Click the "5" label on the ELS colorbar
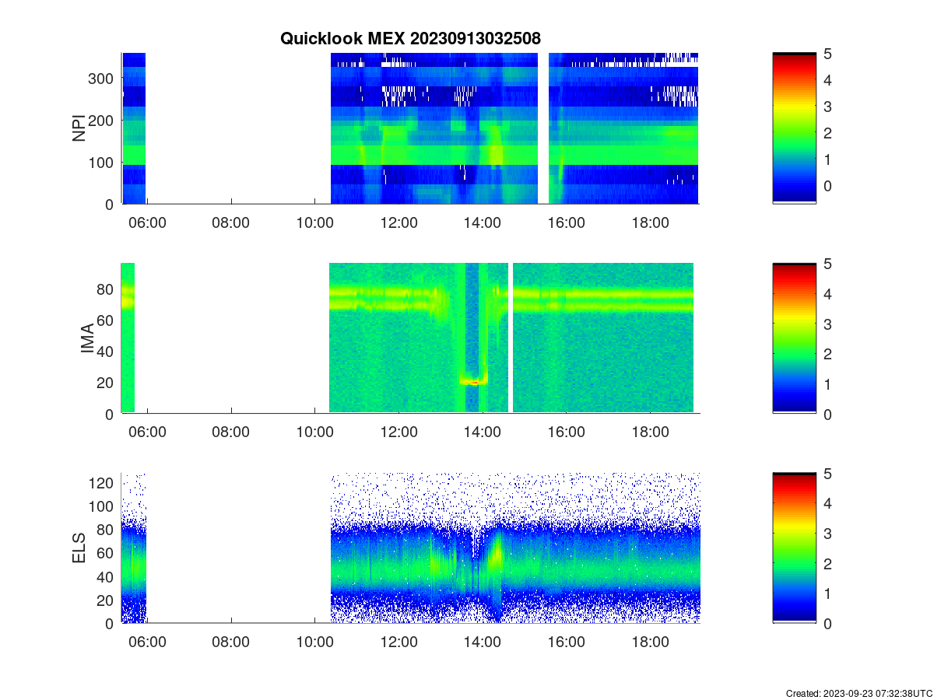 (828, 473)
